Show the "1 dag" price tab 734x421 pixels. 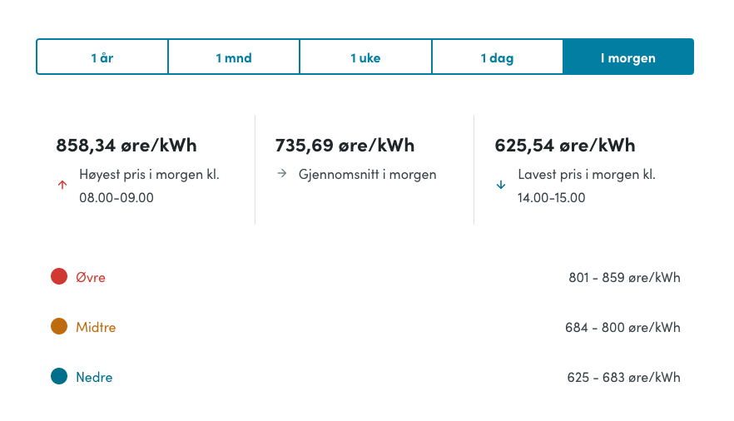[x=497, y=57]
